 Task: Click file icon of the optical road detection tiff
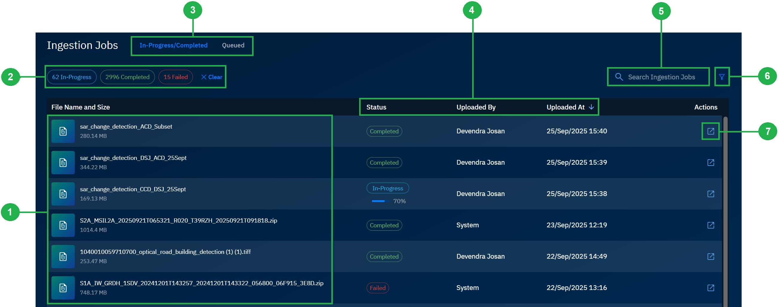[x=63, y=256]
